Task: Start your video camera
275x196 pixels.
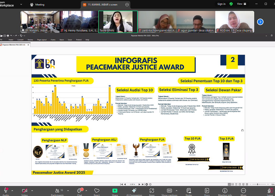Action: (x=24, y=191)
